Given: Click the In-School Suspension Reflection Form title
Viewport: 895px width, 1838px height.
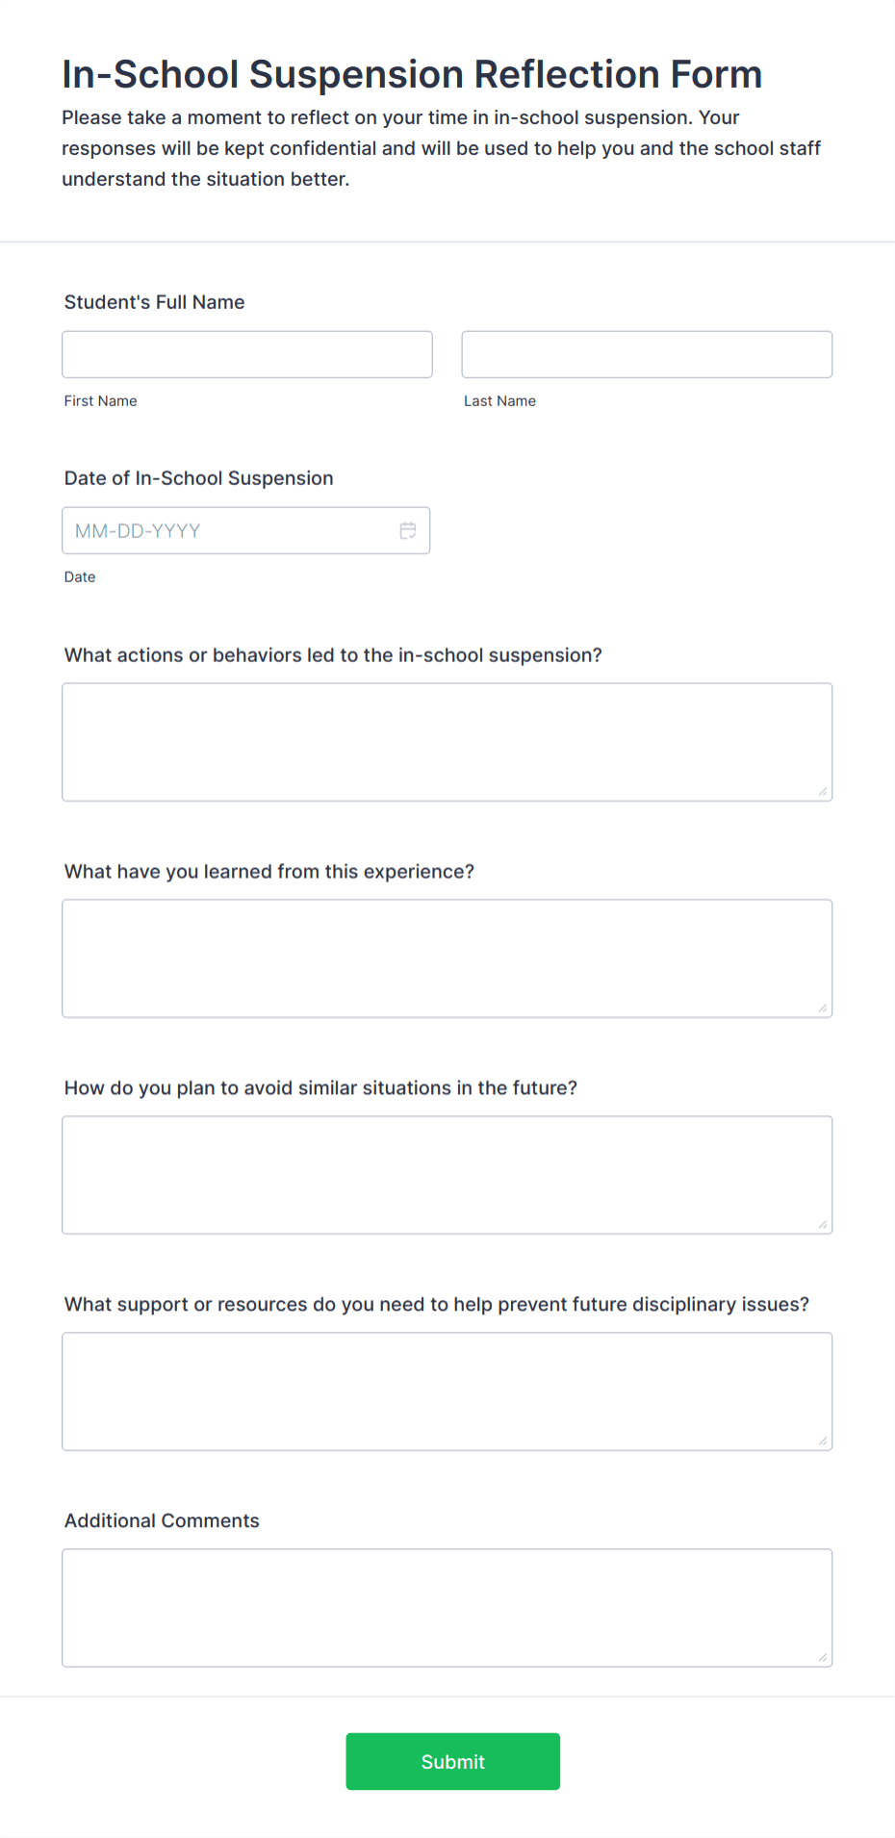Looking at the screenshot, I should pos(412,73).
